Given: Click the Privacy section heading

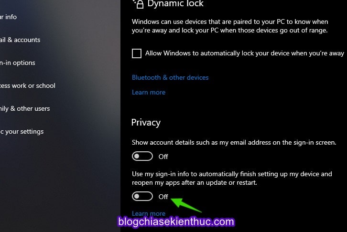Looking at the screenshot, I should tap(146, 123).
